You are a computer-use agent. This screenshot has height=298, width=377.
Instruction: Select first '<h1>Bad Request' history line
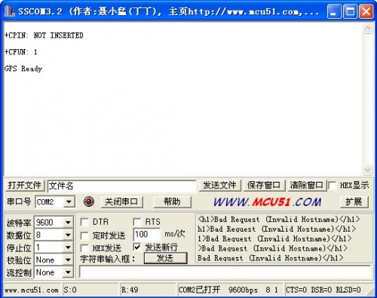(x=279, y=220)
